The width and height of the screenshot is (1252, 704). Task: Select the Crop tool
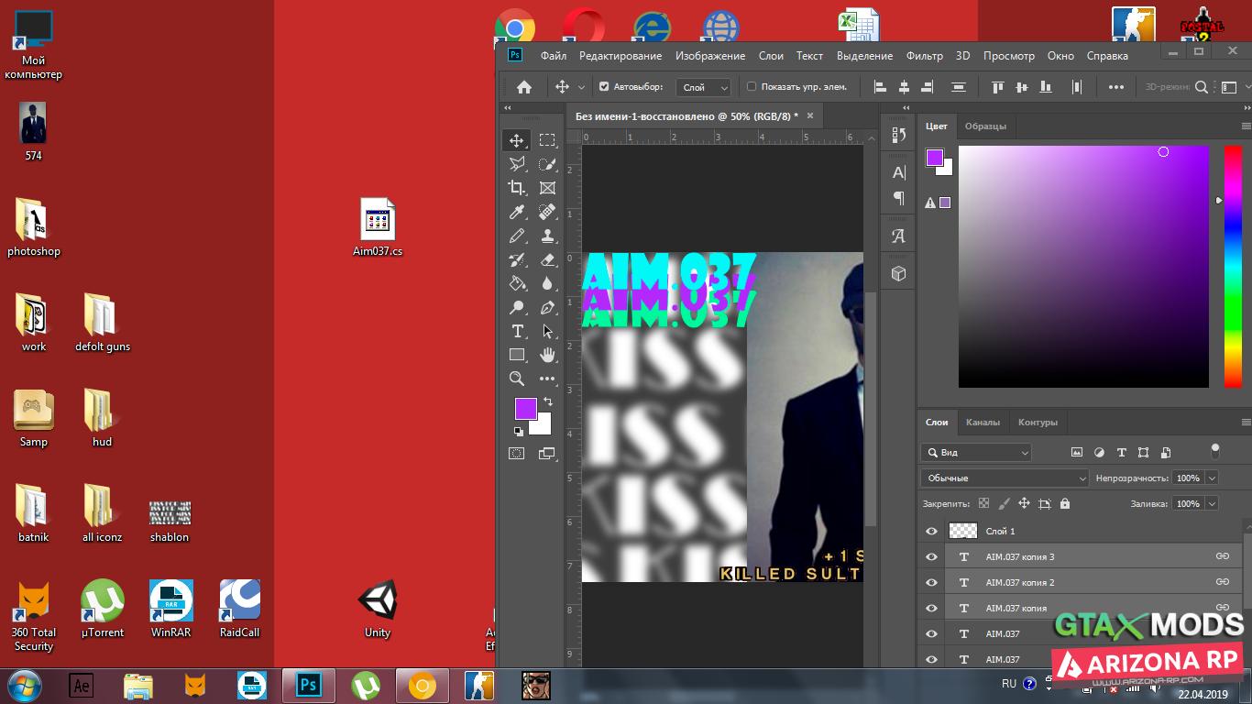pos(517,188)
